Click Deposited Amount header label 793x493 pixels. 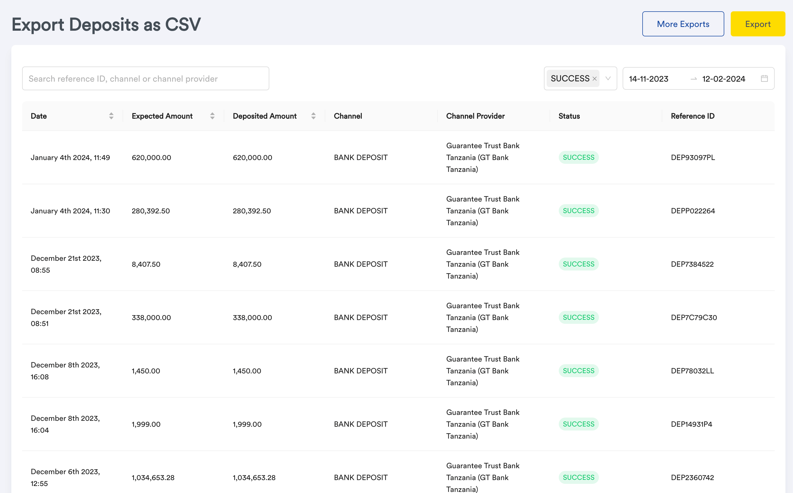[x=264, y=116]
